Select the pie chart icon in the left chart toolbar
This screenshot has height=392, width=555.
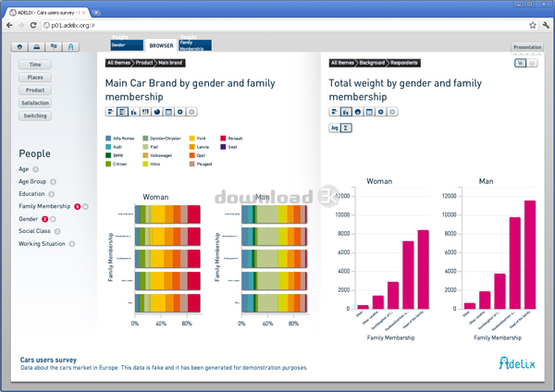point(157,112)
